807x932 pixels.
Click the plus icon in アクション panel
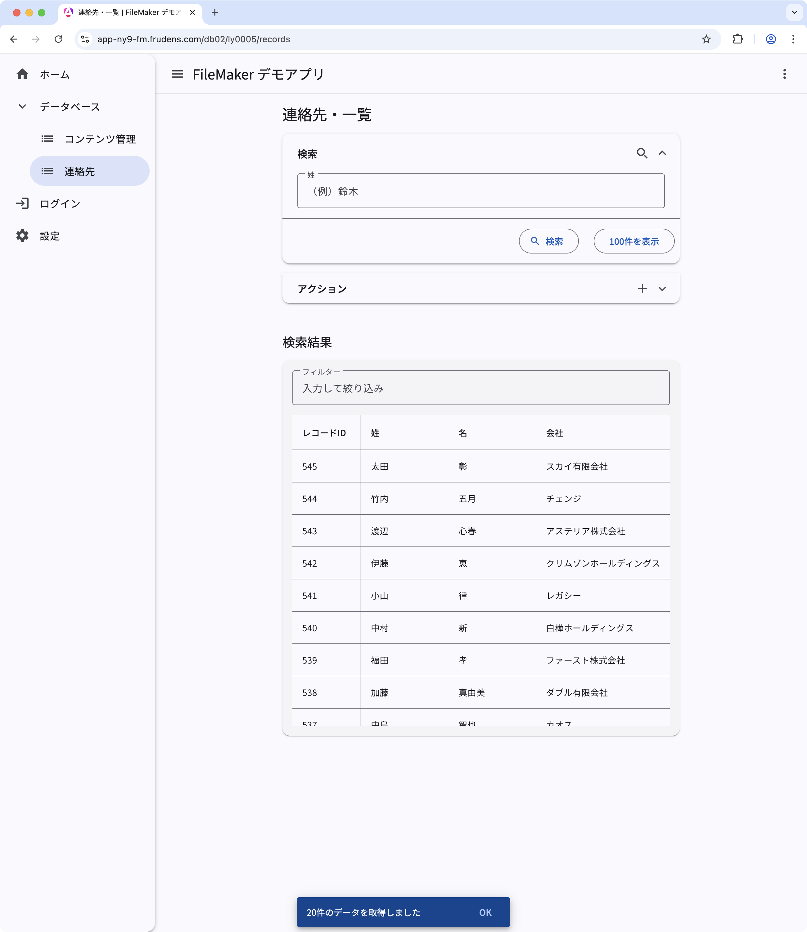pyautogui.click(x=642, y=288)
